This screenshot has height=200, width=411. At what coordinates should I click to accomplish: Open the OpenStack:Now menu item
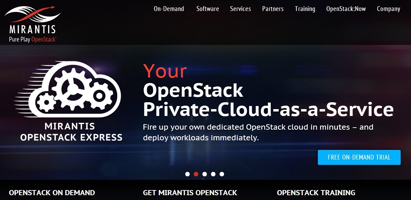pos(346,9)
